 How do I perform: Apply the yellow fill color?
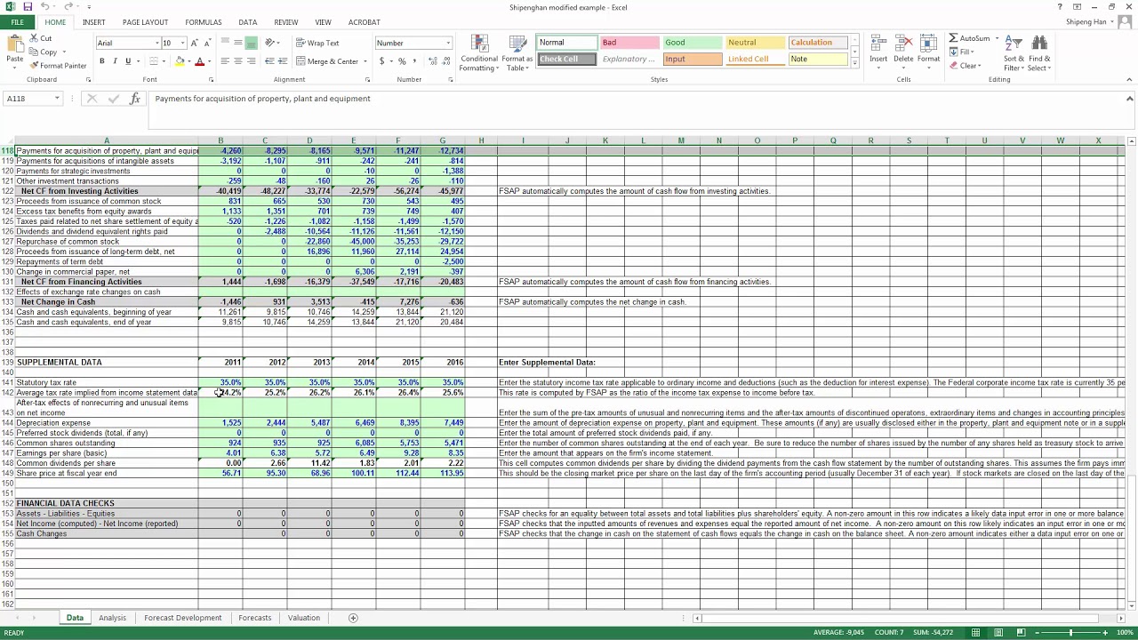click(180, 61)
